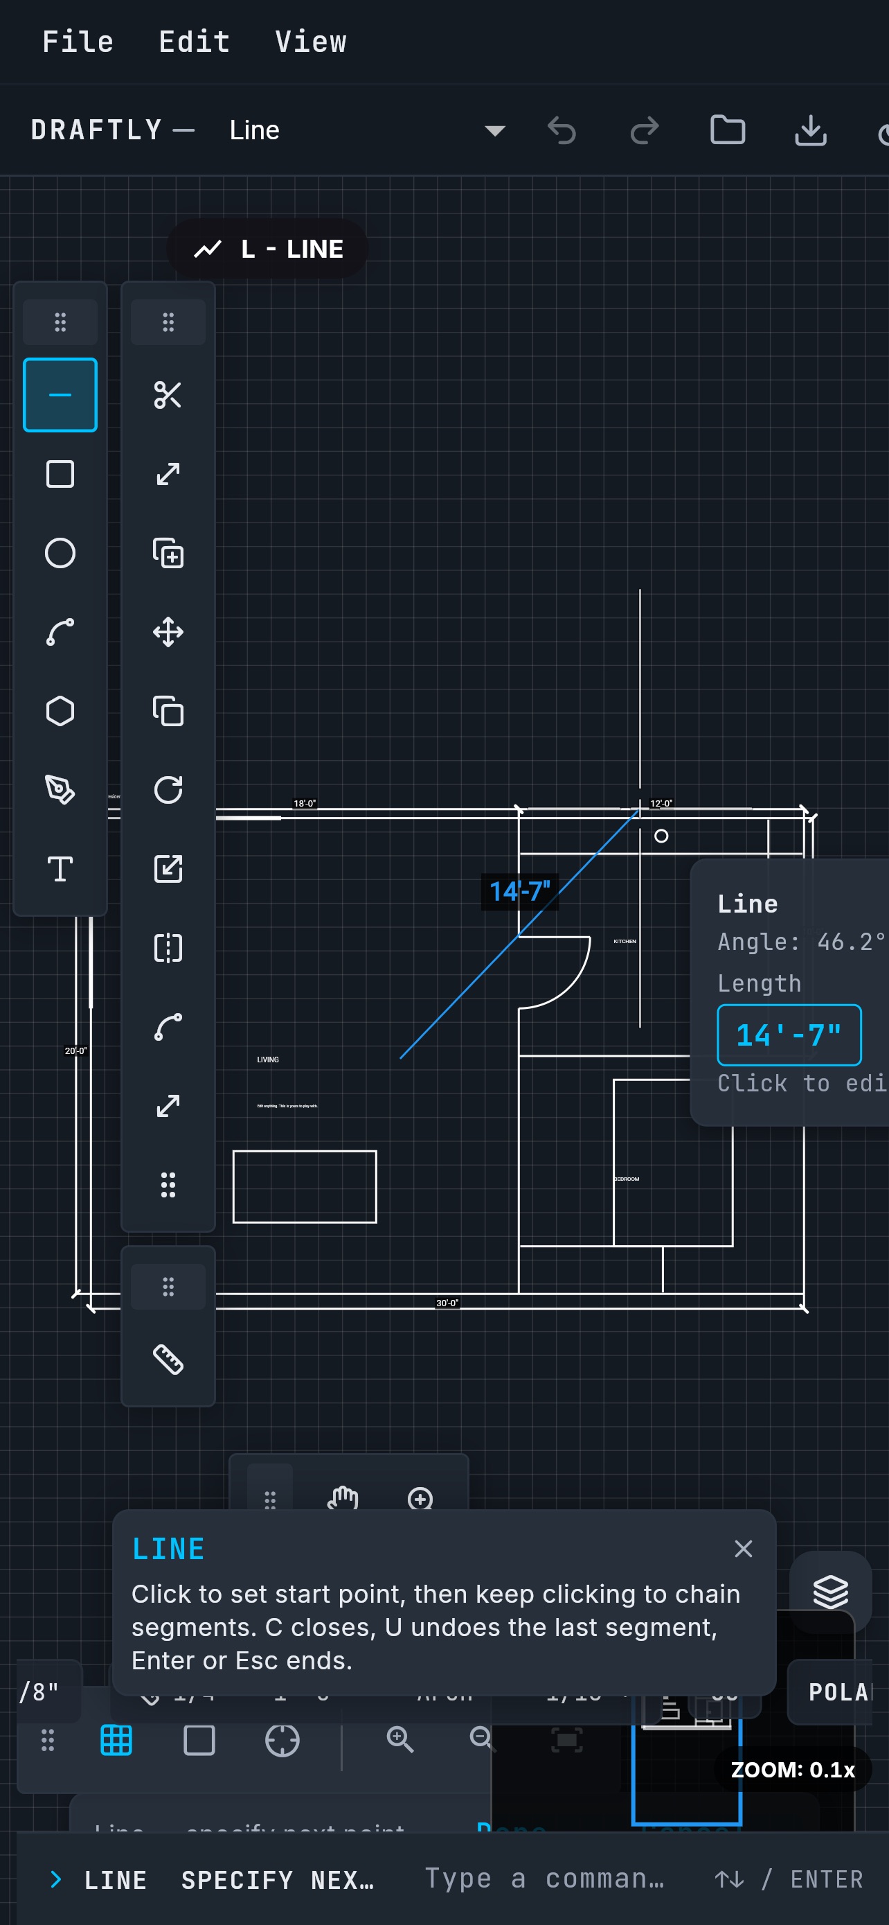Click the DRAFTLY app title

pos(96,130)
